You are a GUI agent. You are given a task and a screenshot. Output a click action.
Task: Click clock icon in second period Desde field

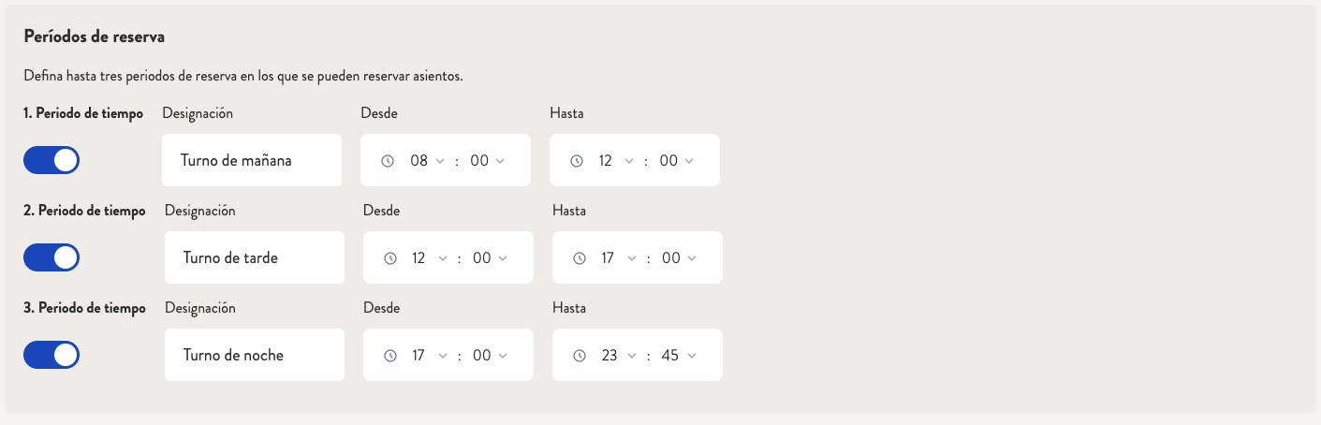pyautogui.click(x=390, y=258)
